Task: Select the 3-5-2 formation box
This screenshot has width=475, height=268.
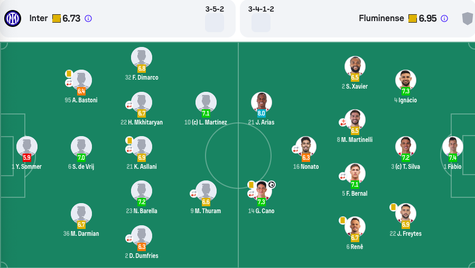Action: [215, 23]
